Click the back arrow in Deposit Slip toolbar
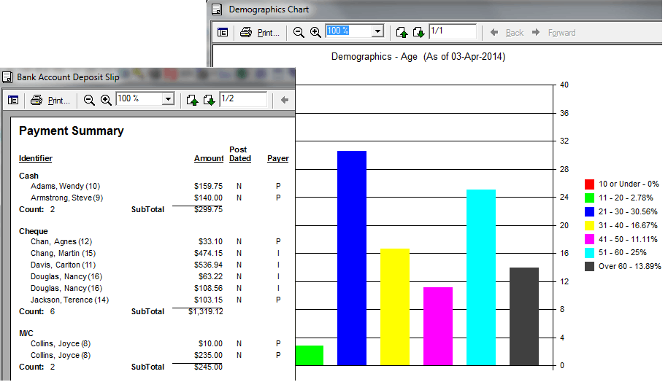Screen dimensions: 668x382 (x=285, y=100)
